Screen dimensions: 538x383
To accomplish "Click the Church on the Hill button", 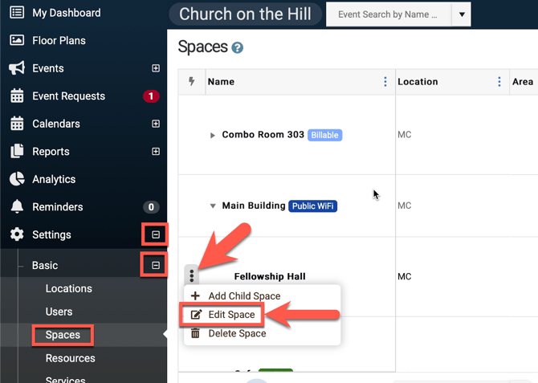I will 245,14.
